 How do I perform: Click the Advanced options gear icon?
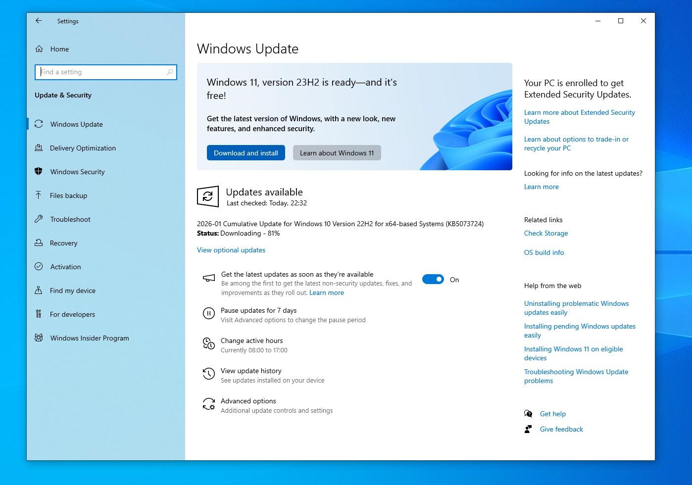[x=208, y=404]
